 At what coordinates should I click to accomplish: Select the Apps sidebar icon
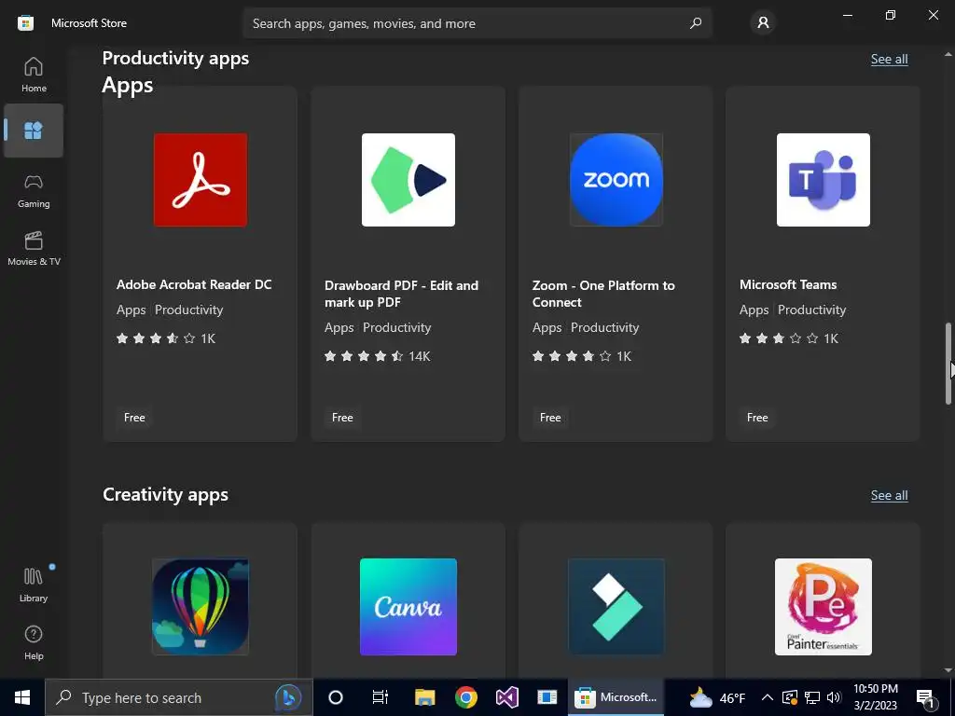(34, 131)
